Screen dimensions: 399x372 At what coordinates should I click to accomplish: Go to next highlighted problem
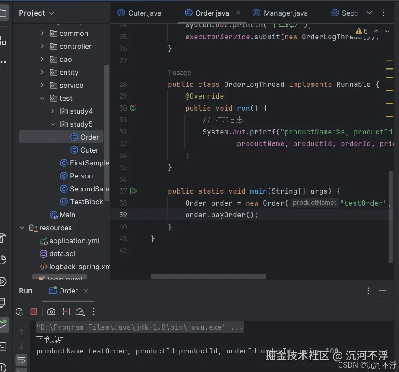(387, 31)
